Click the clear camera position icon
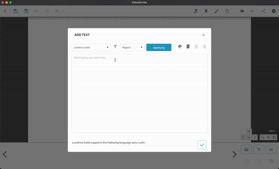 pyautogui.click(x=259, y=161)
